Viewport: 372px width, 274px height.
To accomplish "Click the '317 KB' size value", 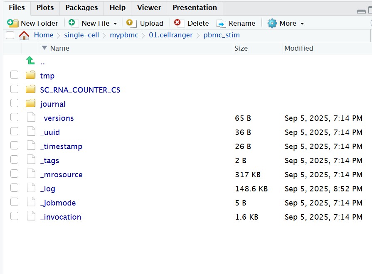I will click(248, 175).
